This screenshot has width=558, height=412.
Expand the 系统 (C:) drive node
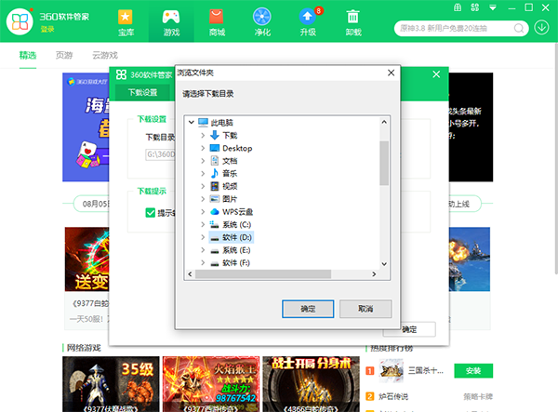203,224
